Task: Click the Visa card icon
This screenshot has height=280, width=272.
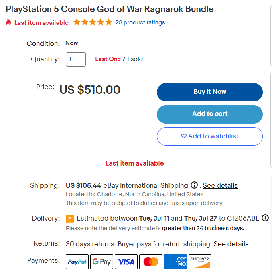Action: tap(126, 262)
